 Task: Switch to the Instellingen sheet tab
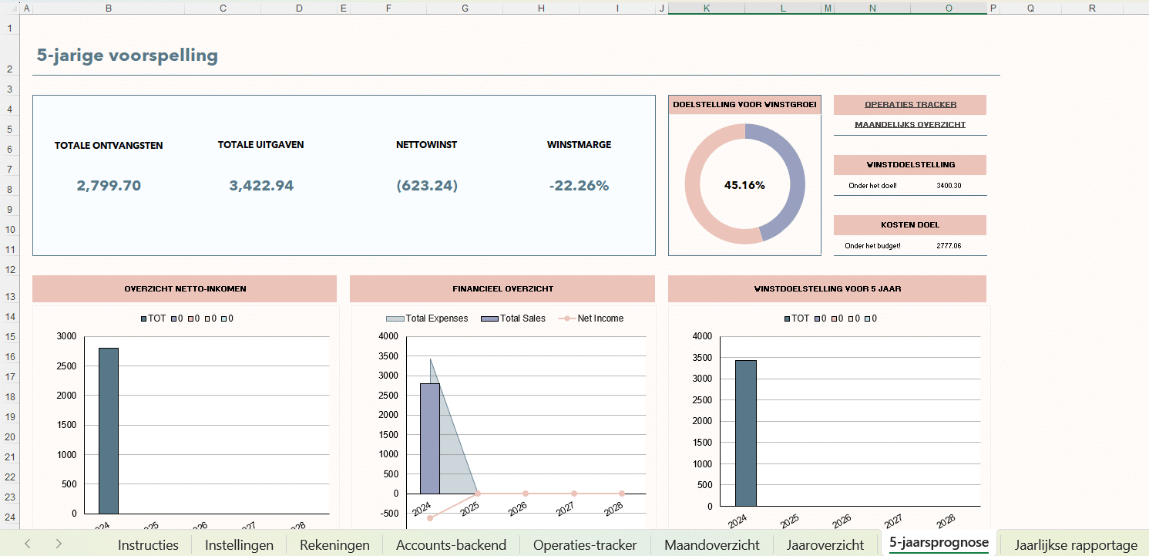(x=239, y=544)
